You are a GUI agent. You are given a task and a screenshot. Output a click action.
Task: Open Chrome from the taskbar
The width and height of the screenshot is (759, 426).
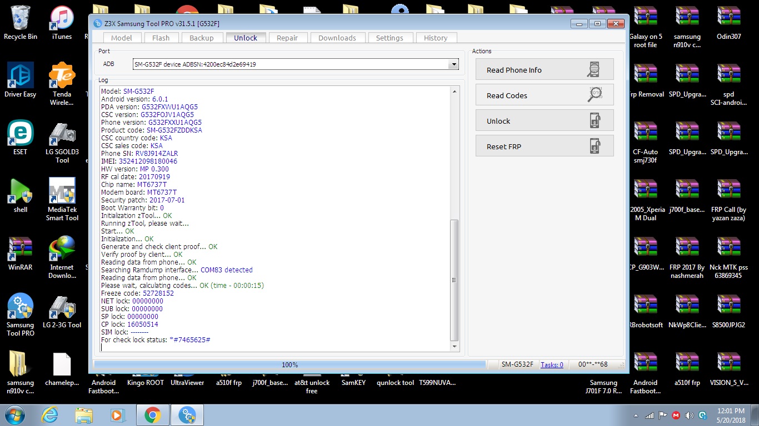click(x=152, y=415)
